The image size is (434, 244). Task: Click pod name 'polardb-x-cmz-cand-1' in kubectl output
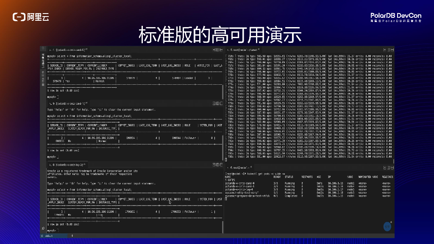(240, 186)
